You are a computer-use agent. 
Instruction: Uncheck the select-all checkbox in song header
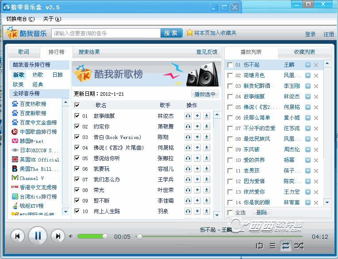pyautogui.click(x=77, y=105)
